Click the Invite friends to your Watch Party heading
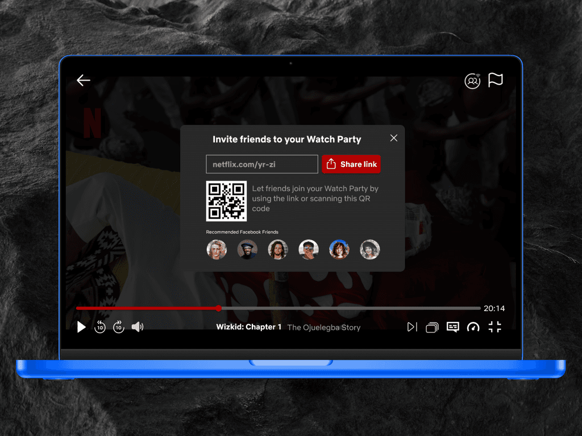Viewport: 582px width, 436px height. [x=286, y=140]
